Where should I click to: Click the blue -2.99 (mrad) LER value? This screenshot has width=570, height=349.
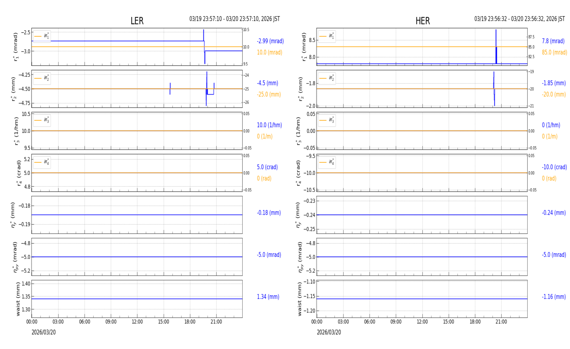tap(270, 41)
